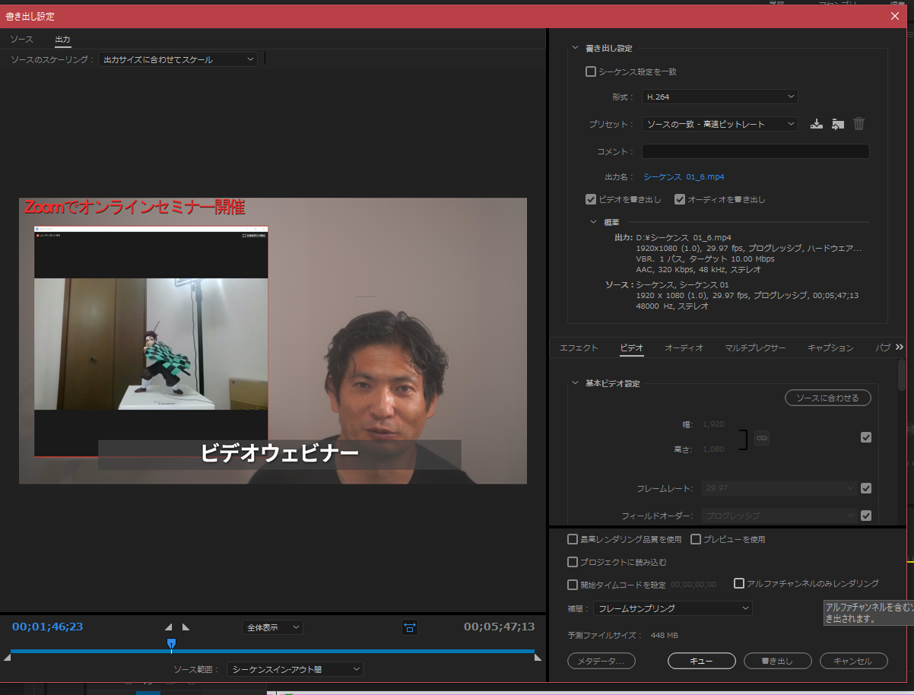The width and height of the screenshot is (914, 695).
Task: Toggle the frame rate match source checkbox
Action: coord(865,488)
